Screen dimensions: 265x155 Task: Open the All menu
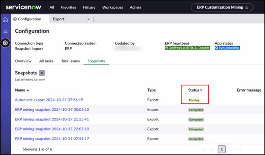[x=52, y=7]
